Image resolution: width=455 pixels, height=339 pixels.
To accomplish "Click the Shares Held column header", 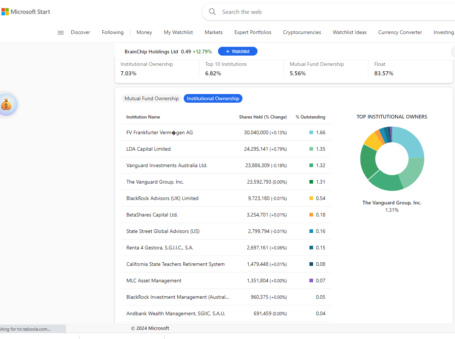I will pos(263,117).
